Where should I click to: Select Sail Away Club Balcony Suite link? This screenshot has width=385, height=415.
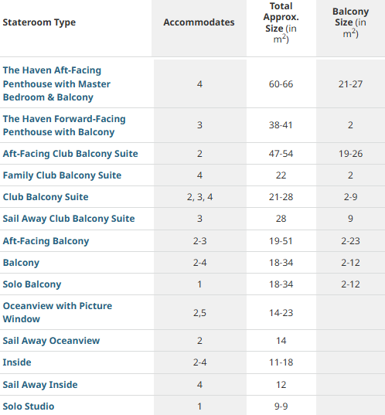pos(69,219)
